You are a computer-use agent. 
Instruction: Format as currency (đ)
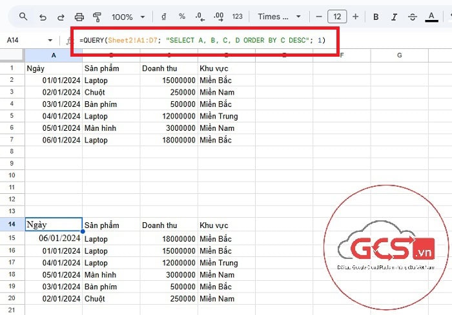point(163,17)
